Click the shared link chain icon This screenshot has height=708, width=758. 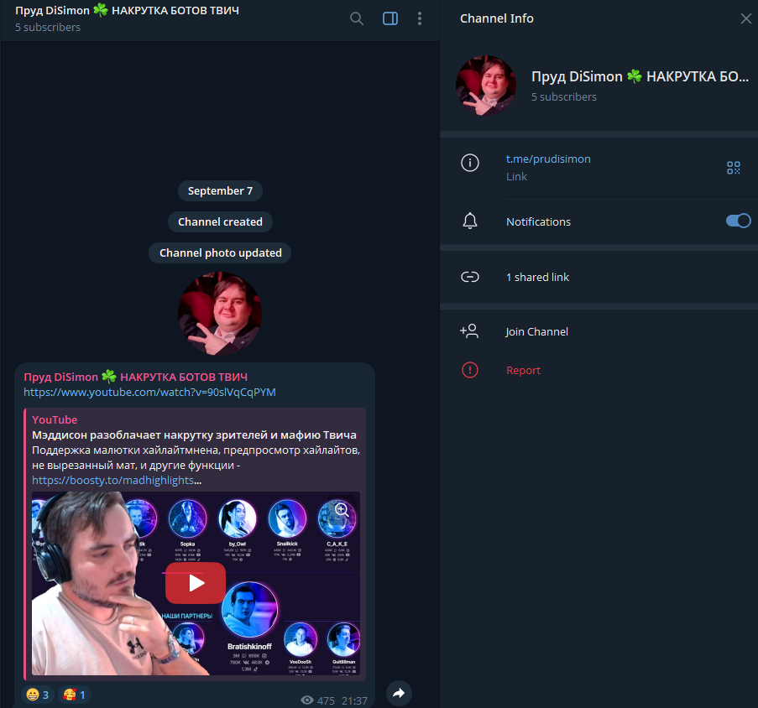(470, 277)
